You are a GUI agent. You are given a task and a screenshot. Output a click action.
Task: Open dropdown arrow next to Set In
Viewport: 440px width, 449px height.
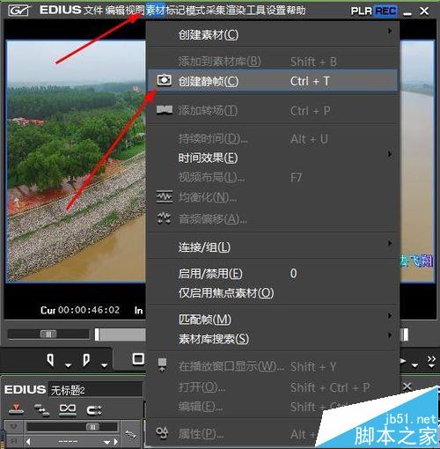pyautogui.click(x=68, y=365)
